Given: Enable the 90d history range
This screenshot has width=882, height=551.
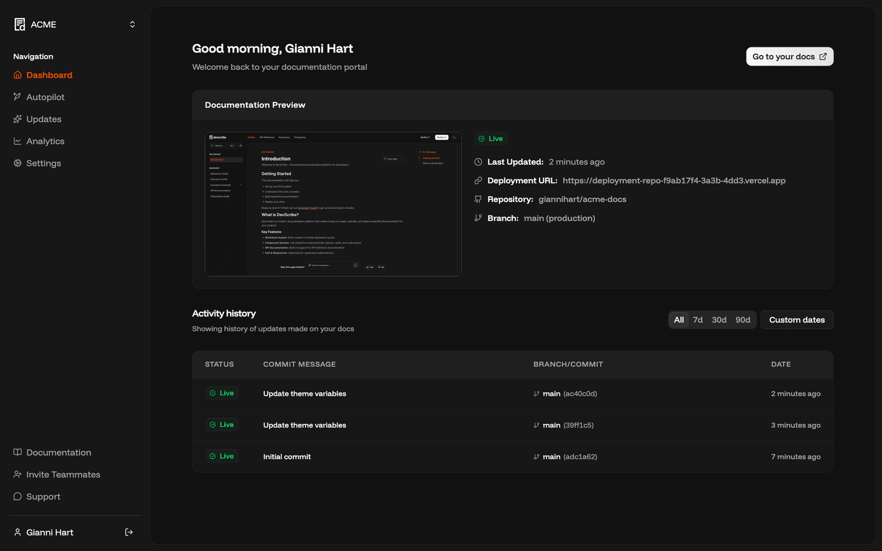Looking at the screenshot, I should [742, 320].
